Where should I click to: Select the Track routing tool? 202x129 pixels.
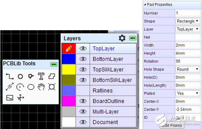[x=10, y=76]
